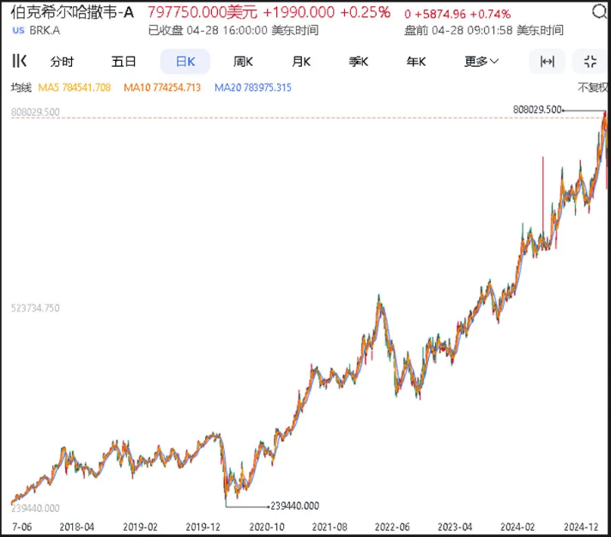Click the 均线 moving average label
Image resolution: width=611 pixels, height=537 pixels.
pos(21,87)
